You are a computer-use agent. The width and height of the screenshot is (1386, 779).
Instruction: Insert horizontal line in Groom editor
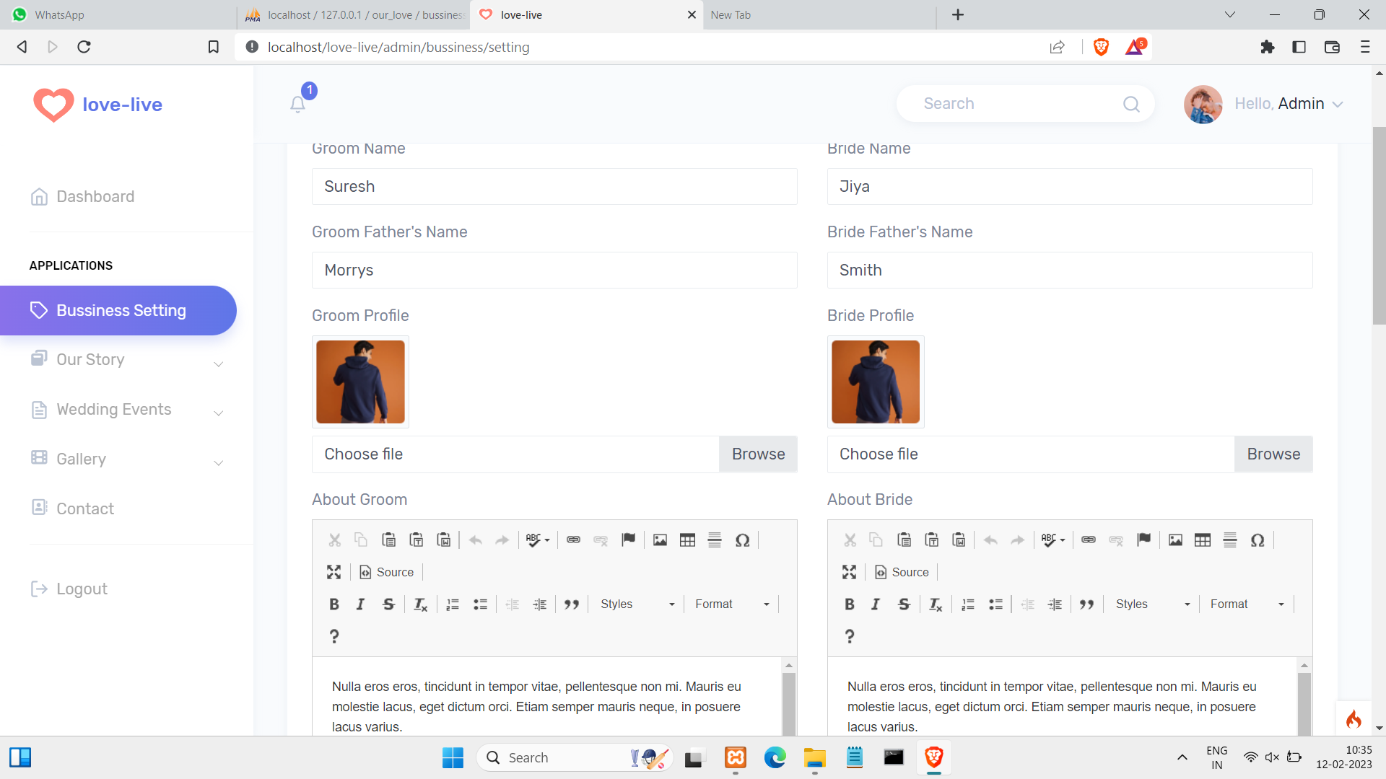pyautogui.click(x=715, y=540)
